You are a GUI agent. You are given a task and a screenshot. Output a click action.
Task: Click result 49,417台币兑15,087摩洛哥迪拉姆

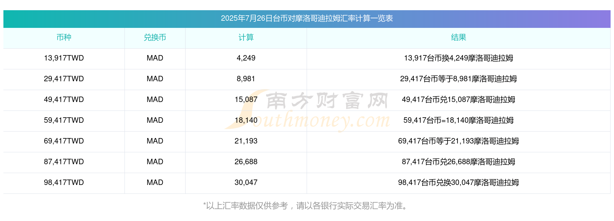pos(458,100)
